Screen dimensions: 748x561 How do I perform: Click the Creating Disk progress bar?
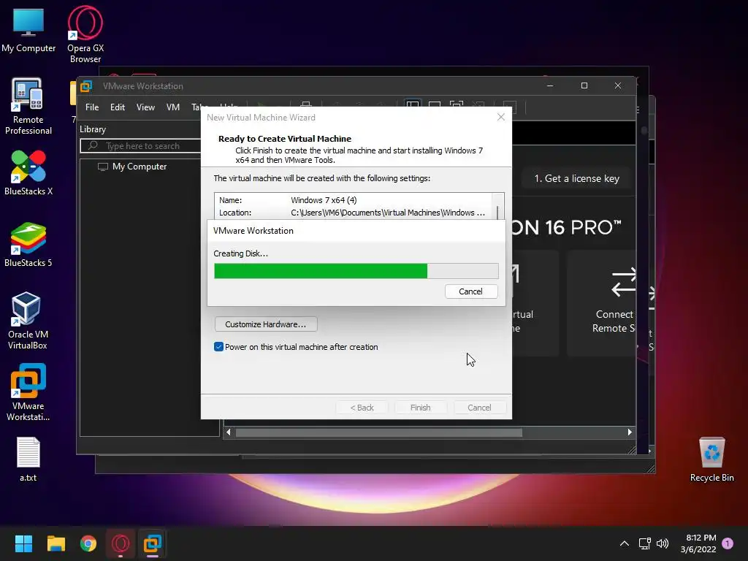pos(356,271)
